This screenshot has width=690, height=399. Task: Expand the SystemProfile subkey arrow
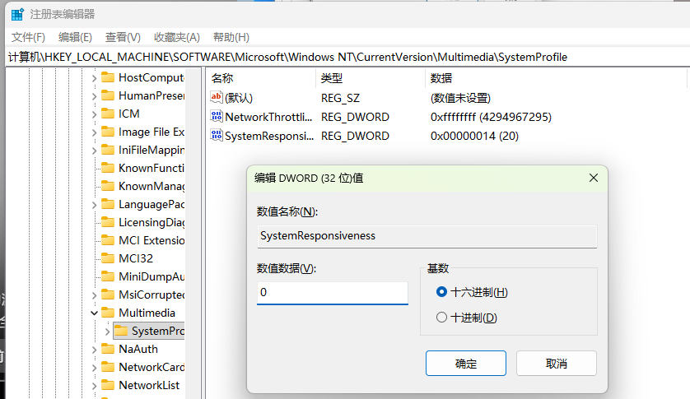[107, 332]
